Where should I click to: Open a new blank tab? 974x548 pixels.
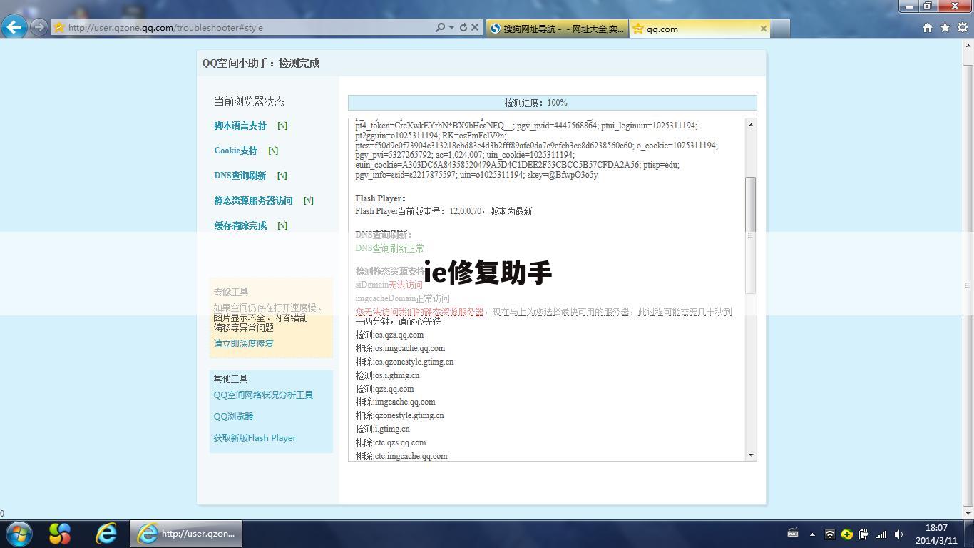781,29
